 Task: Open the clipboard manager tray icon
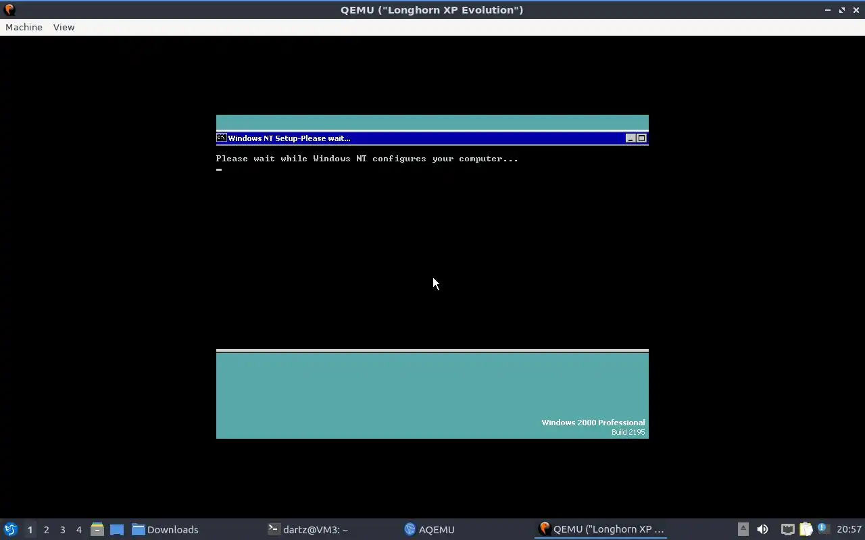(x=806, y=529)
